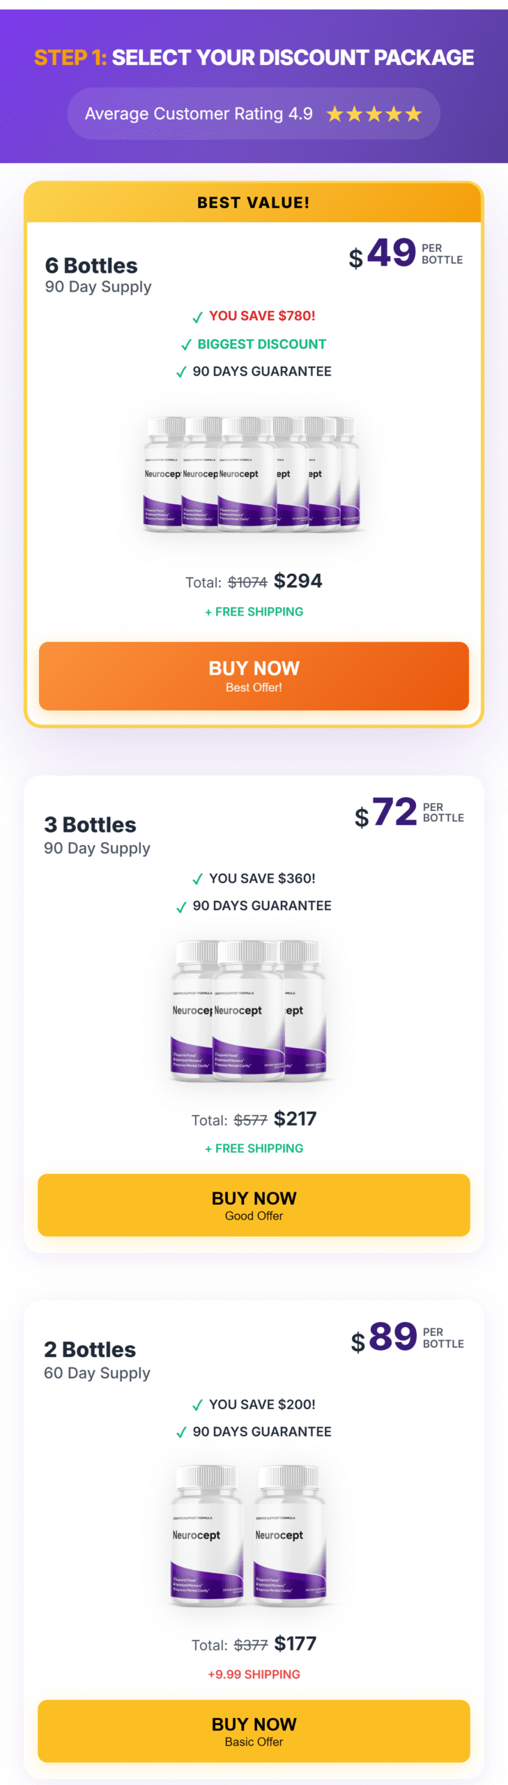Click the five-star rating icons
Image resolution: width=508 pixels, height=1785 pixels.
[x=374, y=114]
